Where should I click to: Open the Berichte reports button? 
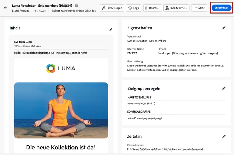point(152,8)
